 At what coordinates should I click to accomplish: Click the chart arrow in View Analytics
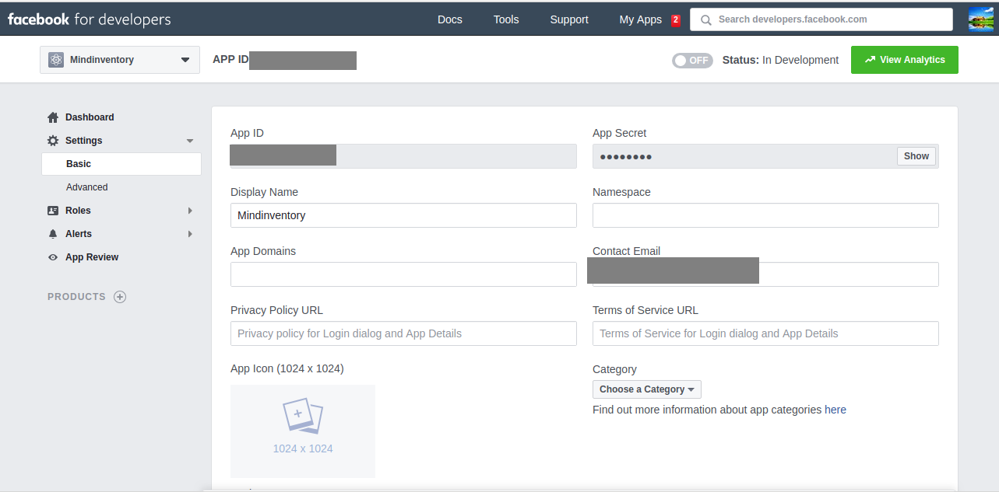point(870,60)
